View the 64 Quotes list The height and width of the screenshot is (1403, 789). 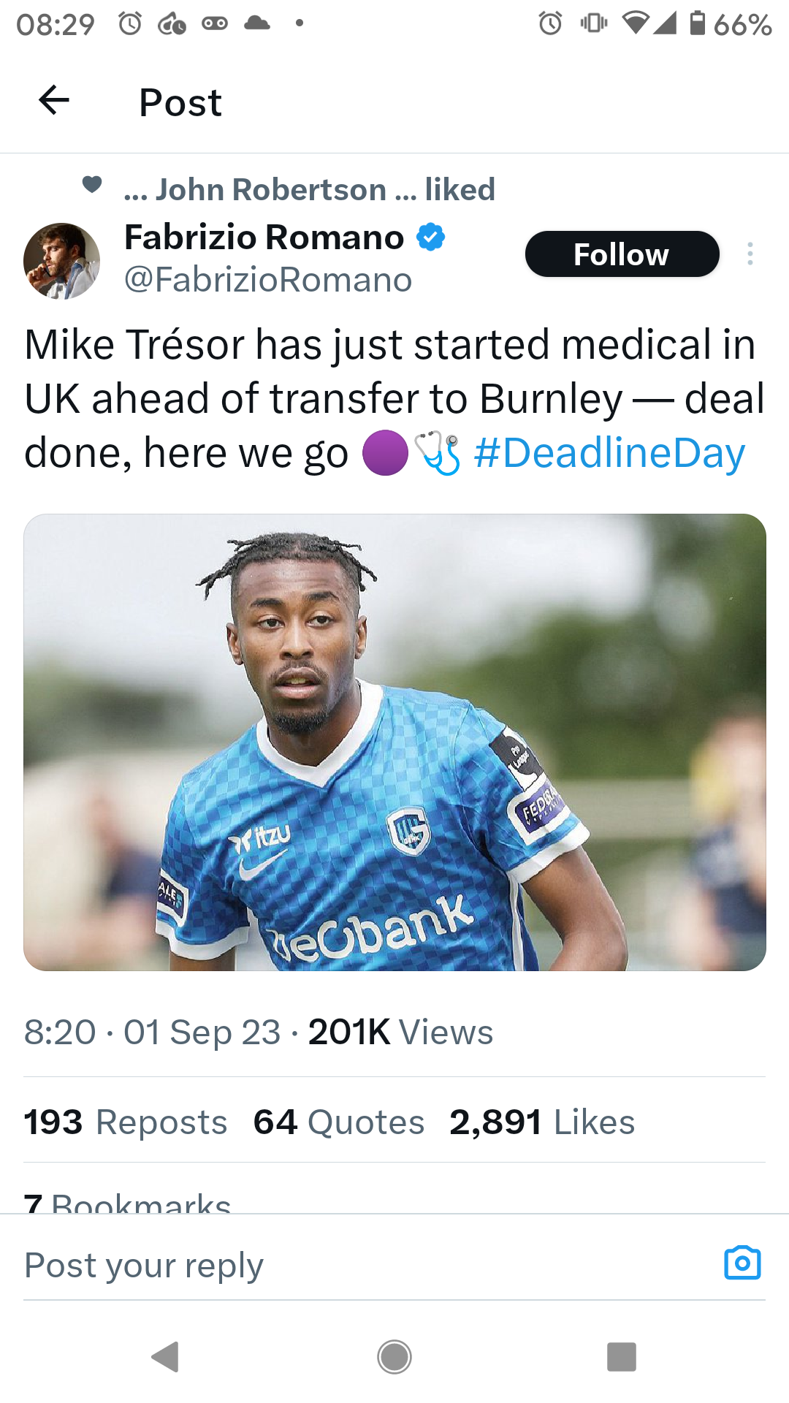(339, 1122)
